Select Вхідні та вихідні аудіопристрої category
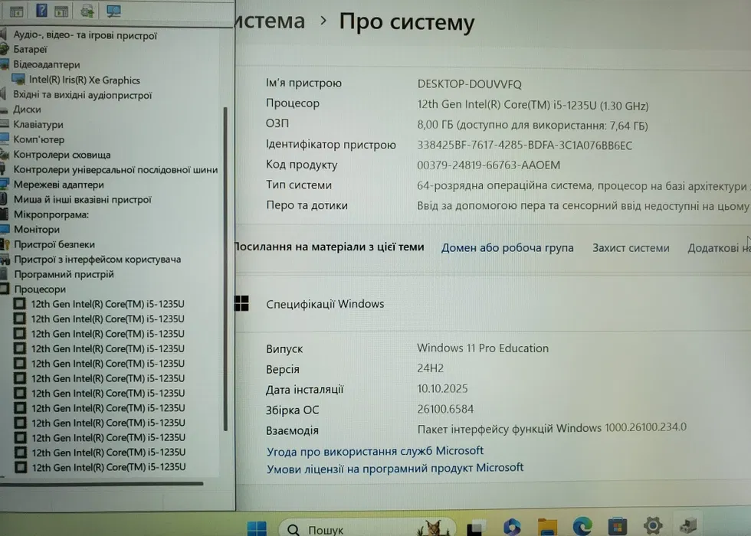751x536 pixels. click(83, 95)
